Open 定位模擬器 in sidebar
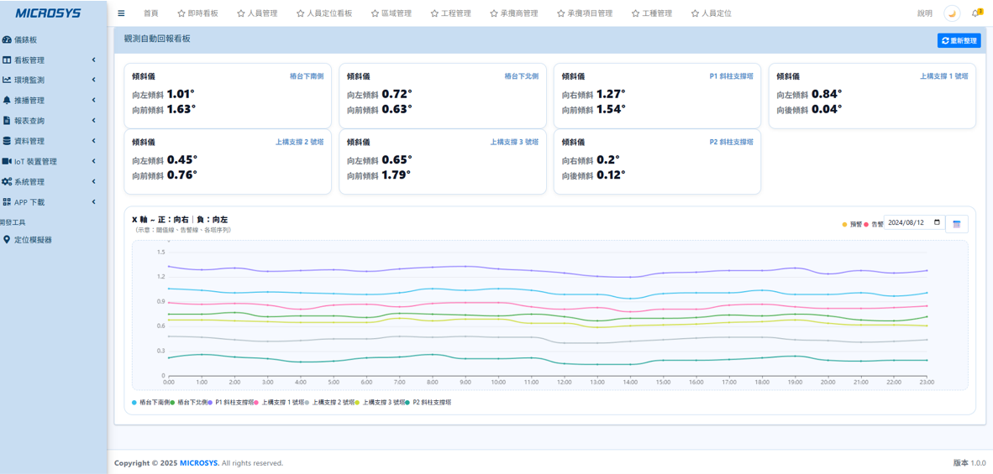Image resolution: width=993 pixels, height=474 pixels. tap(33, 240)
